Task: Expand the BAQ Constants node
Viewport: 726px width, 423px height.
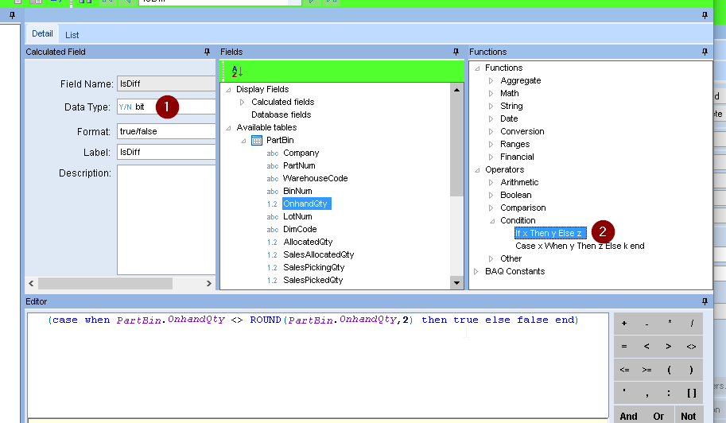Action: click(476, 272)
